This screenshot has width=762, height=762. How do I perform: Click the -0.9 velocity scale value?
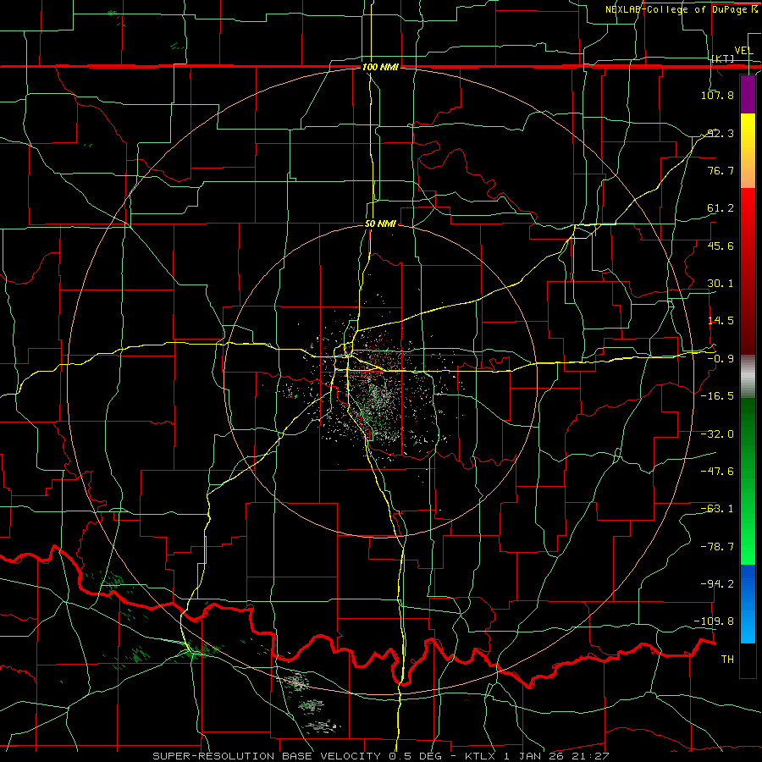click(x=721, y=359)
